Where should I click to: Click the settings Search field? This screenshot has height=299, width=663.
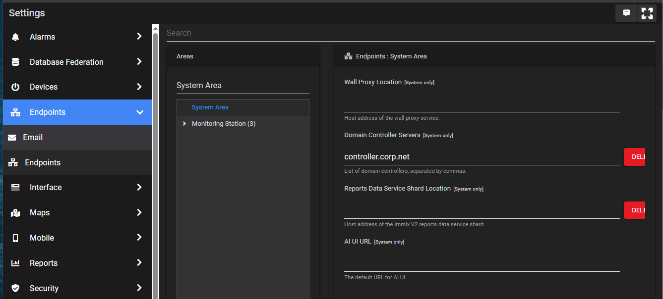[x=410, y=33]
